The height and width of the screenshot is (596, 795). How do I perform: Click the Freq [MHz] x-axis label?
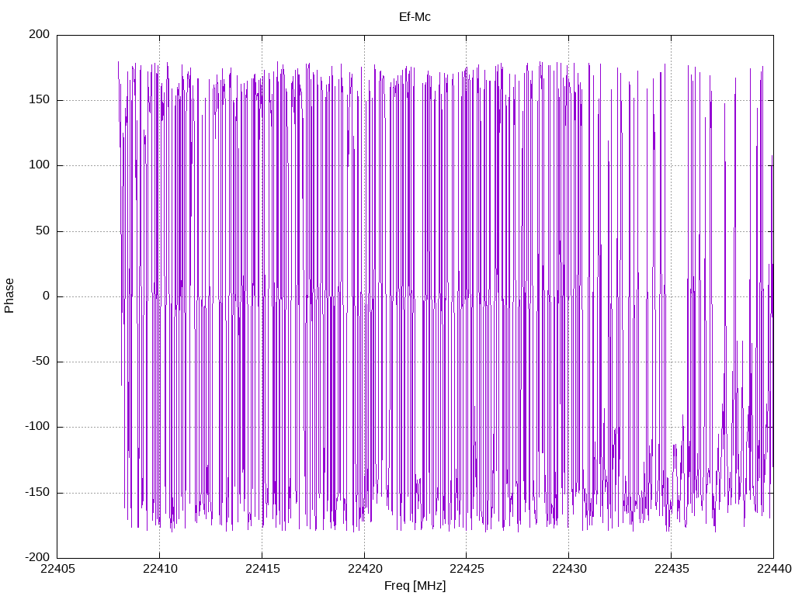click(415, 586)
